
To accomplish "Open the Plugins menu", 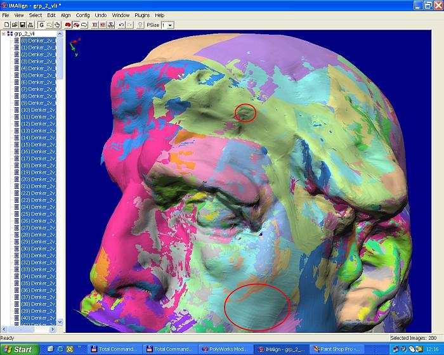I will click(142, 15).
